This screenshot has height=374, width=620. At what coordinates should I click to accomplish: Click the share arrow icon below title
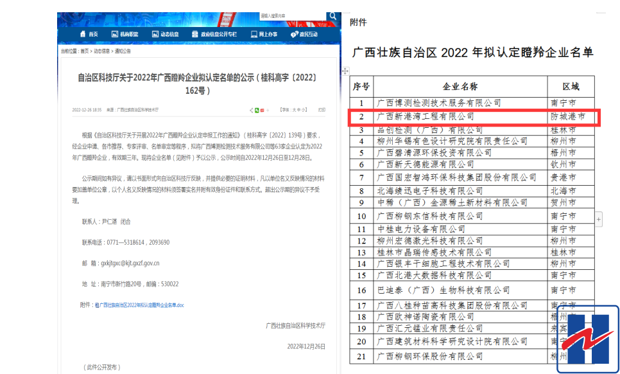pos(251,110)
